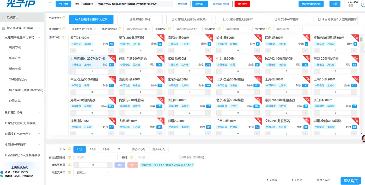Choose the 3个月 duration
The height and width of the screenshot is (185, 365).
[93, 149]
